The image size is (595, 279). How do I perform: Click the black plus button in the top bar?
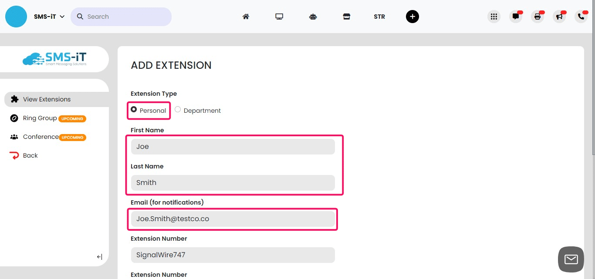[x=412, y=16]
